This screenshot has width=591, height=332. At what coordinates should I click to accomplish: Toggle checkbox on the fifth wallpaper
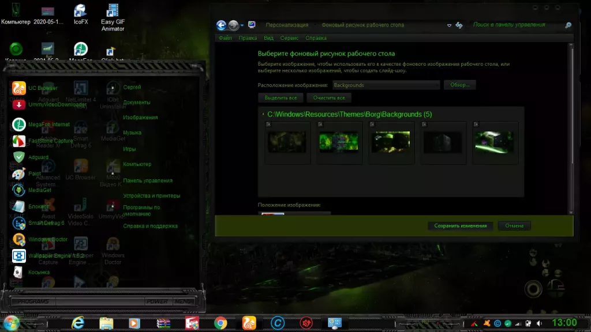[476, 124]
